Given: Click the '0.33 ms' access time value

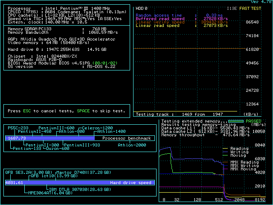Looking at the screenshot, I should (214, 15).
